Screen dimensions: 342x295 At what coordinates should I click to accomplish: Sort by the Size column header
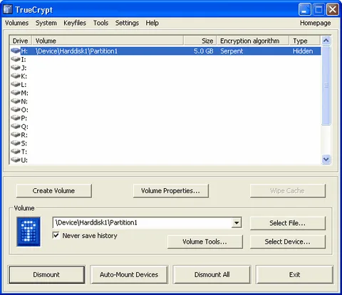tap(200, 41)
